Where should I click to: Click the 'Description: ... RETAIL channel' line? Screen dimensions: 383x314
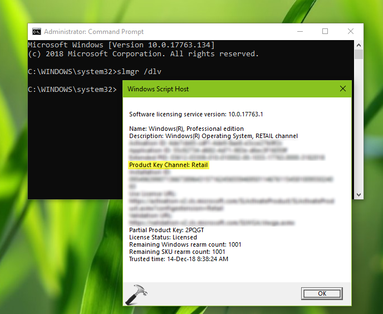(x=213, y=136)
